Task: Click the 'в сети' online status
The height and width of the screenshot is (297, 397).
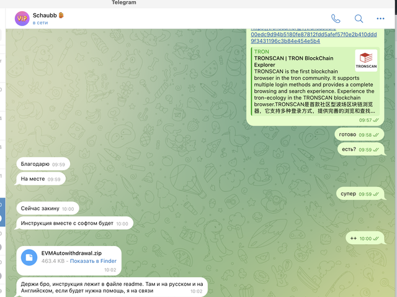Action: coord(40,23)
